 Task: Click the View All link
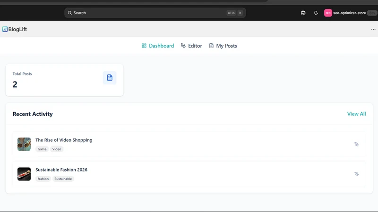356,114
